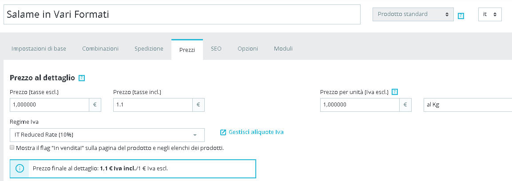Click the product name field

click(x=182, y=15)
